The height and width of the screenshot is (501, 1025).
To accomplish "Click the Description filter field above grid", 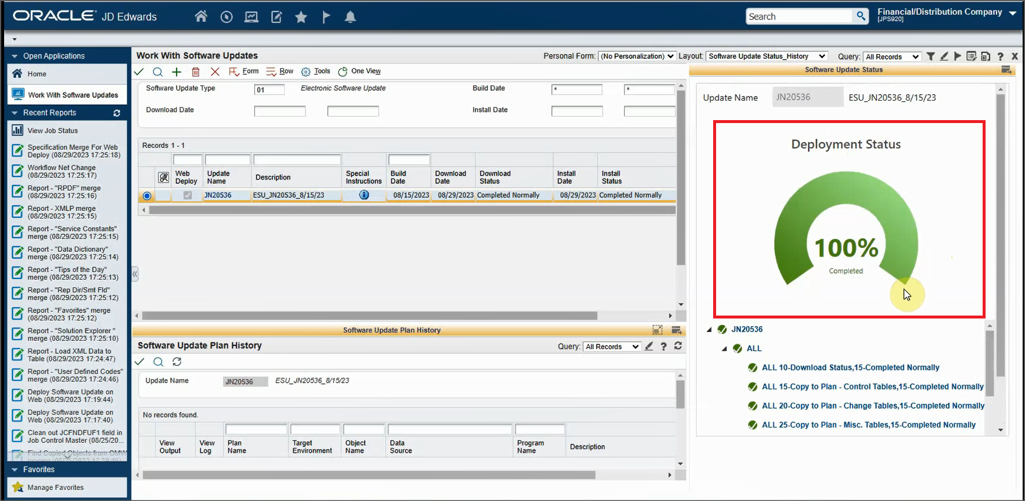I will coord(297,160).
